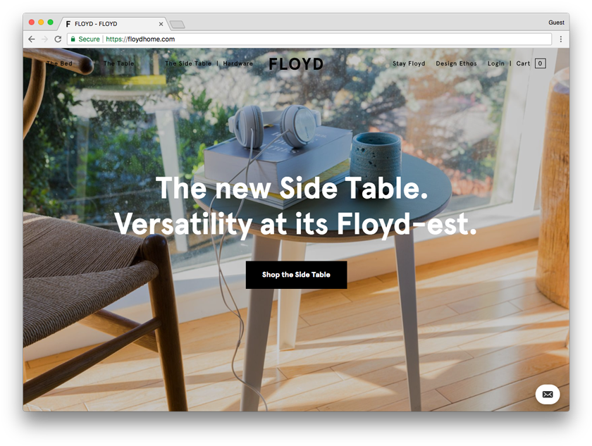Image resolution: width=592 pixels, height=446 pixels.
Task: Open the Chrome three-dot menu
Action: pyautogui.click(x=561, y=39)
